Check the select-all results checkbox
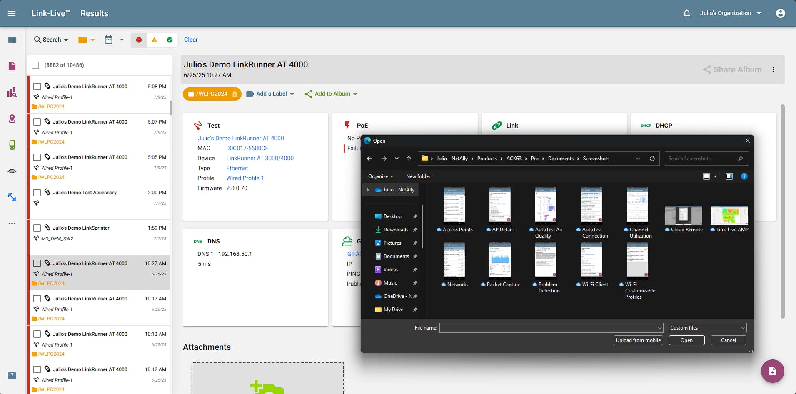The width and height of the screenshot is (796, 394). pyautogui.click(x=35, y=65)
